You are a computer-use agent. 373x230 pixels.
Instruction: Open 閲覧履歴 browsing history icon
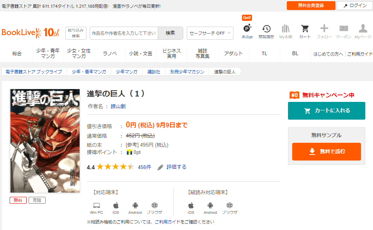266,29
